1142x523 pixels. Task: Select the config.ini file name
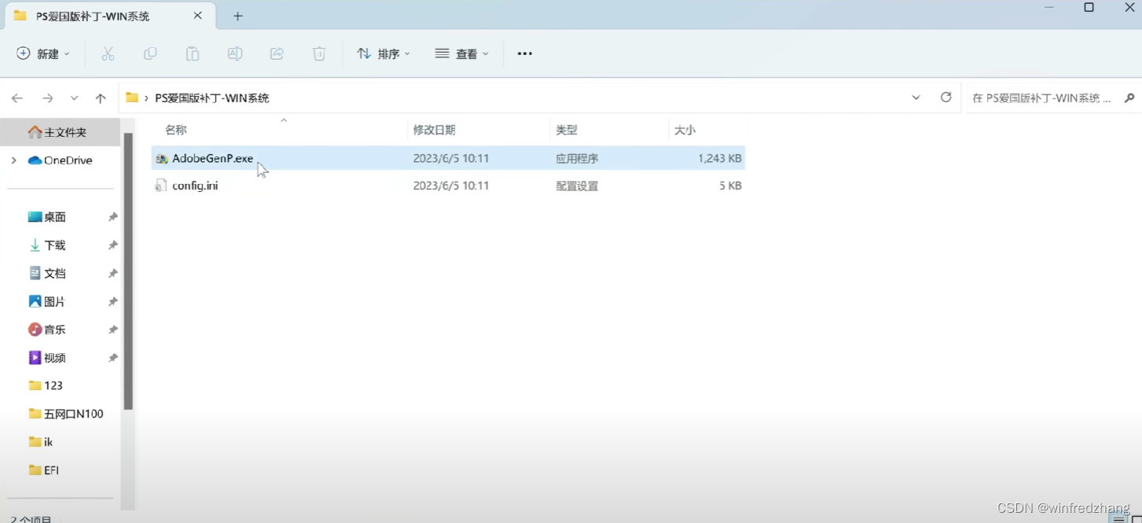pyautogui.click(x=195, y=186)
